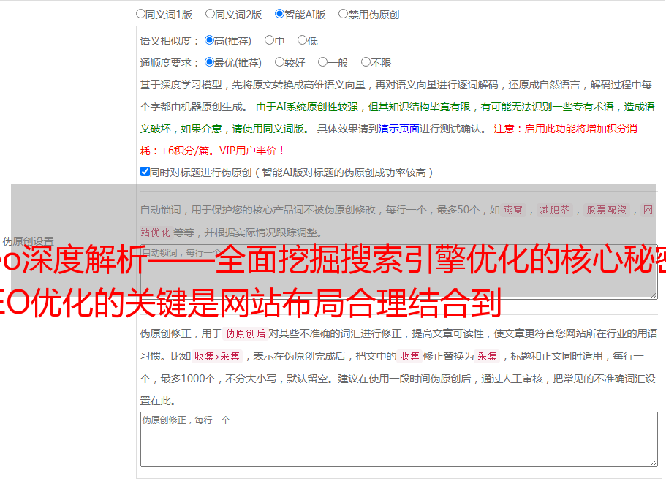This screenshot has height=481, width=666.
Task: Click the green 由于AI系统原创性较强 notice
Action: pos(397,118)
